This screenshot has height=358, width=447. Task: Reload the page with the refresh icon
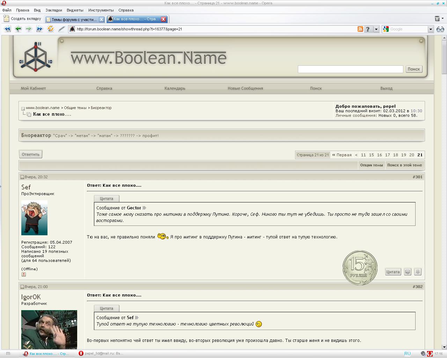click(51, 29)
